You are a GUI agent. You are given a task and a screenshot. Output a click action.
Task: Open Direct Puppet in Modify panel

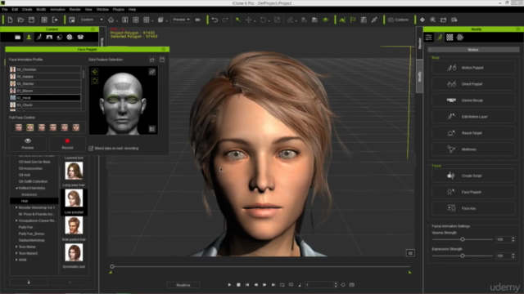(x=473, y=84)
